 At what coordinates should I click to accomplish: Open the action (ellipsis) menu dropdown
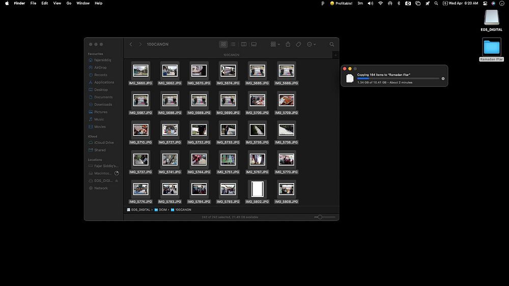click(311, 44)
